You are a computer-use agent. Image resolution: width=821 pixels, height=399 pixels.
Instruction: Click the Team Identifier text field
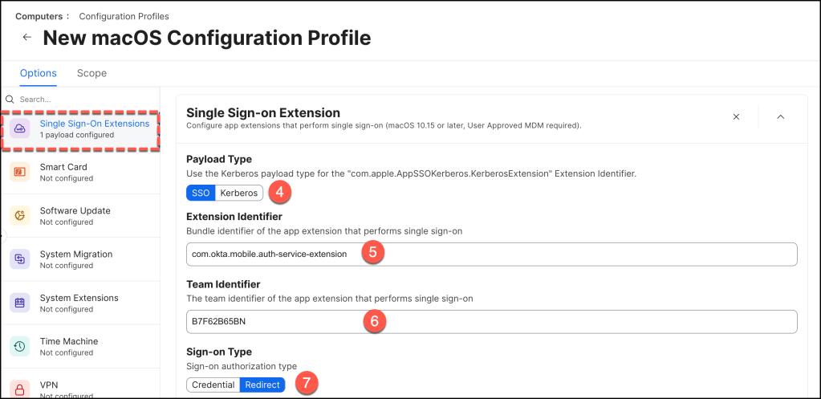[491, 321]
